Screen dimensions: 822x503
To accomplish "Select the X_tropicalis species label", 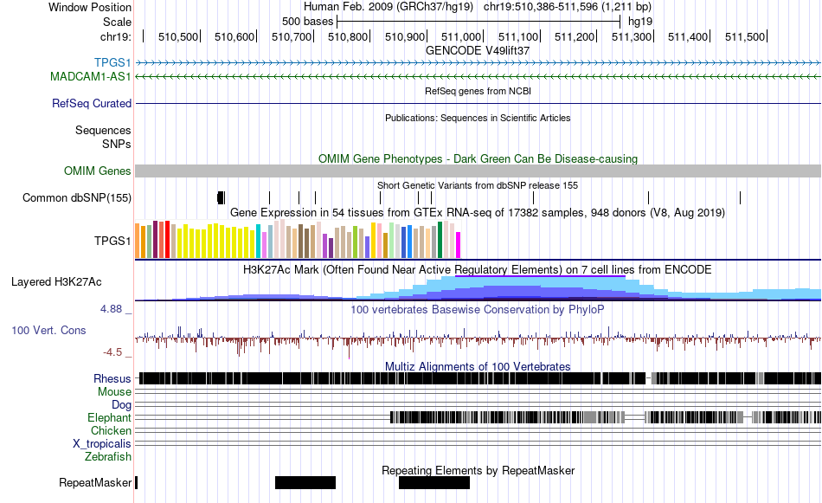I will click(102, 444).
